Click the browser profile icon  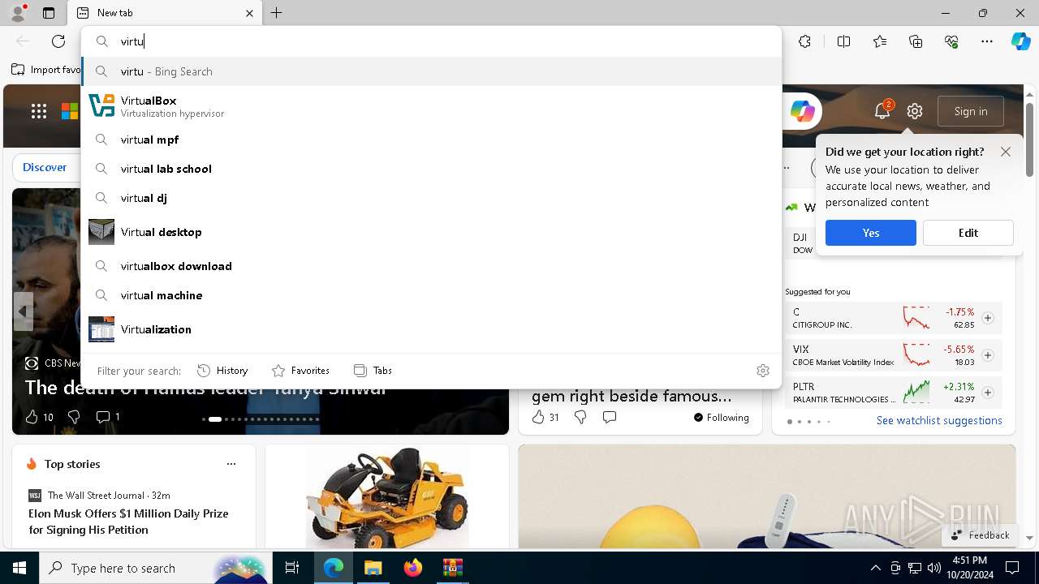[x=18, y=12]
